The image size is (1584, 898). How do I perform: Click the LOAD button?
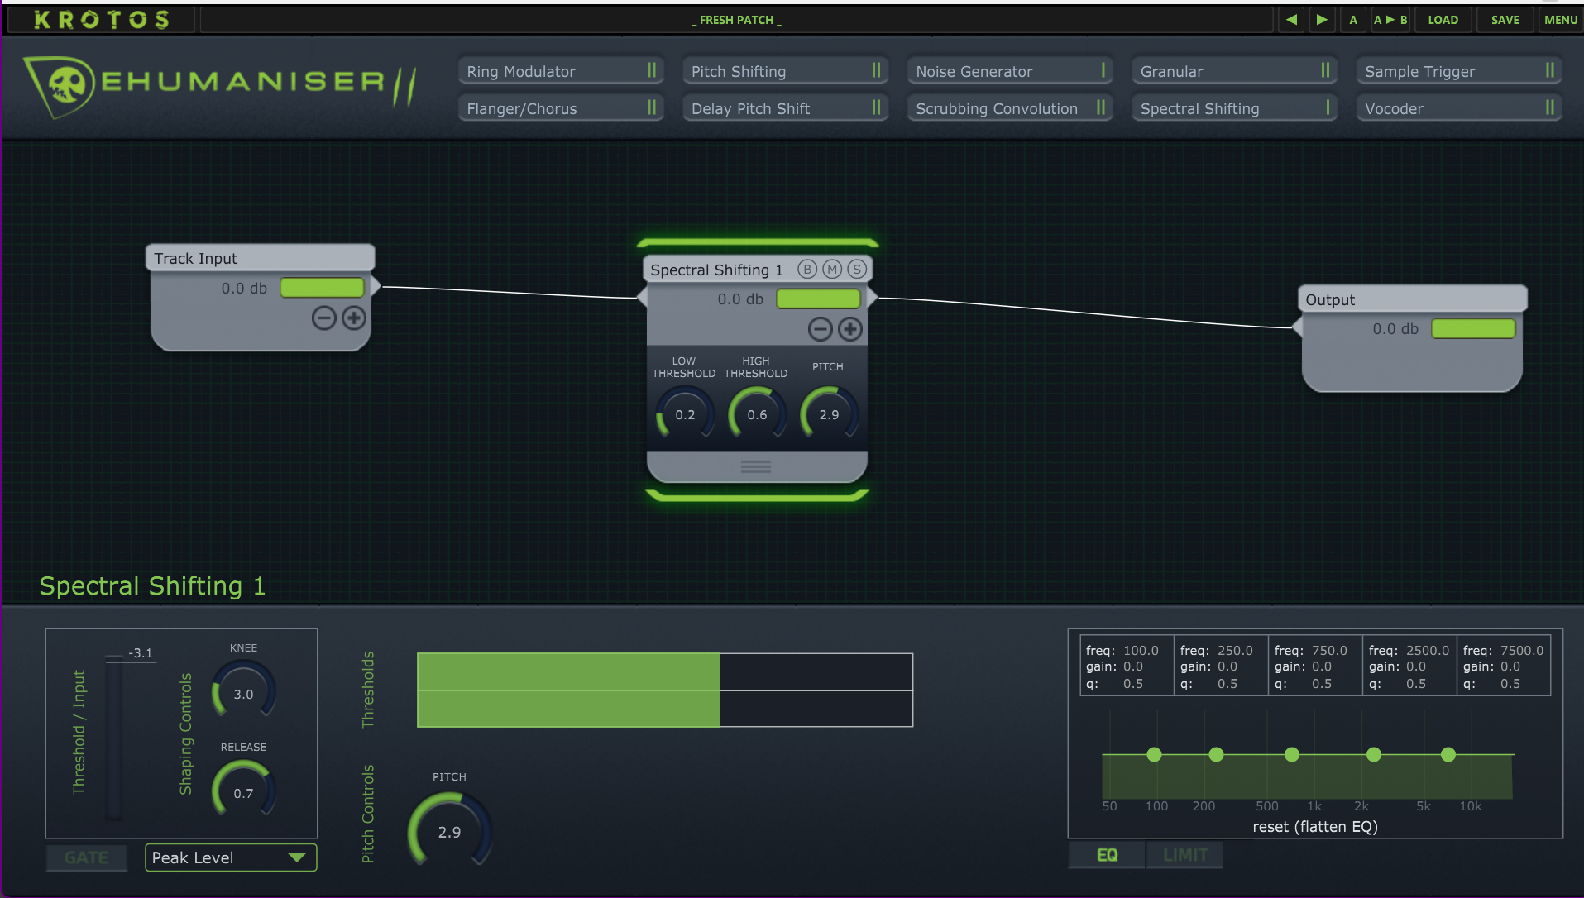point(1443,20)
